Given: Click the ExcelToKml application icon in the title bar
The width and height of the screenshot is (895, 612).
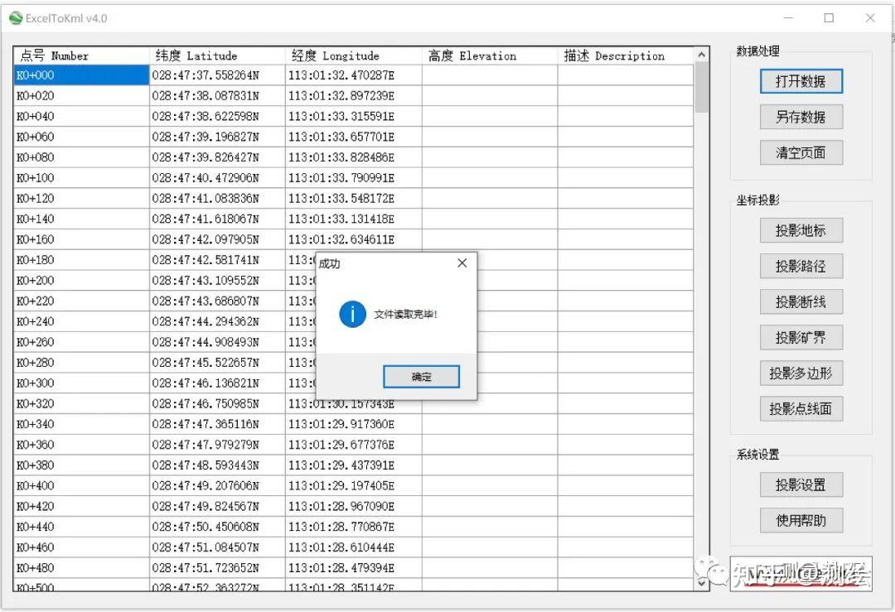Looking at the screenshot, I should (17, 17).
